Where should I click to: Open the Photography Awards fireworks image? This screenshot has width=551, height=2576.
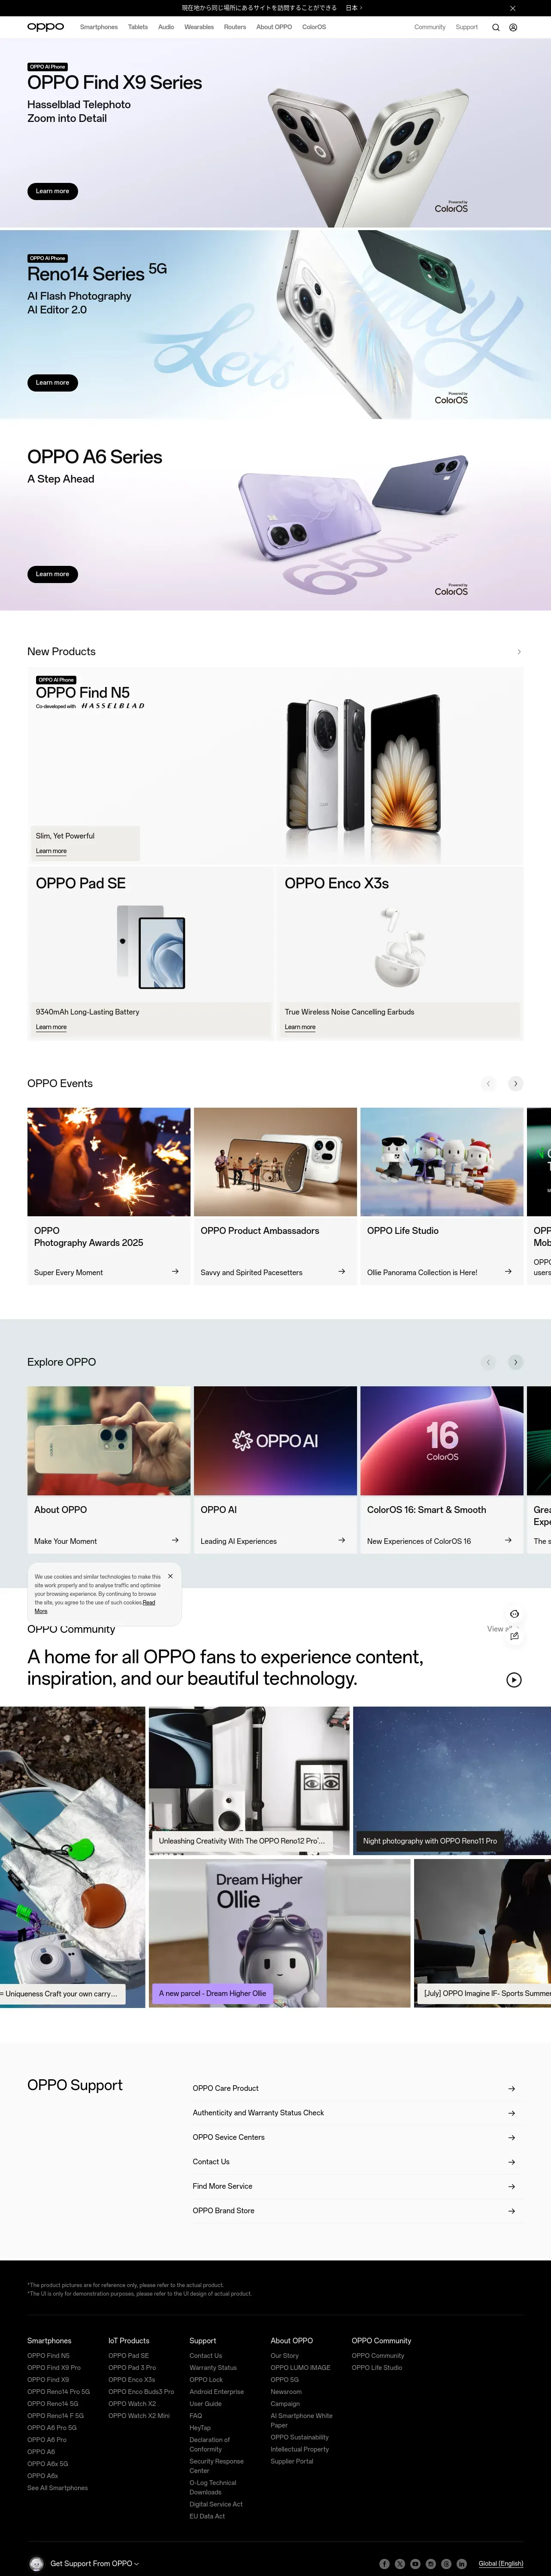[109, 1162]
